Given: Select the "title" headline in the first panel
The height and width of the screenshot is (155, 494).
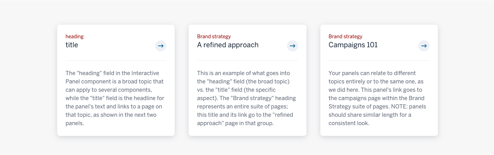Looking at the screenshot, I should (72, 45).
